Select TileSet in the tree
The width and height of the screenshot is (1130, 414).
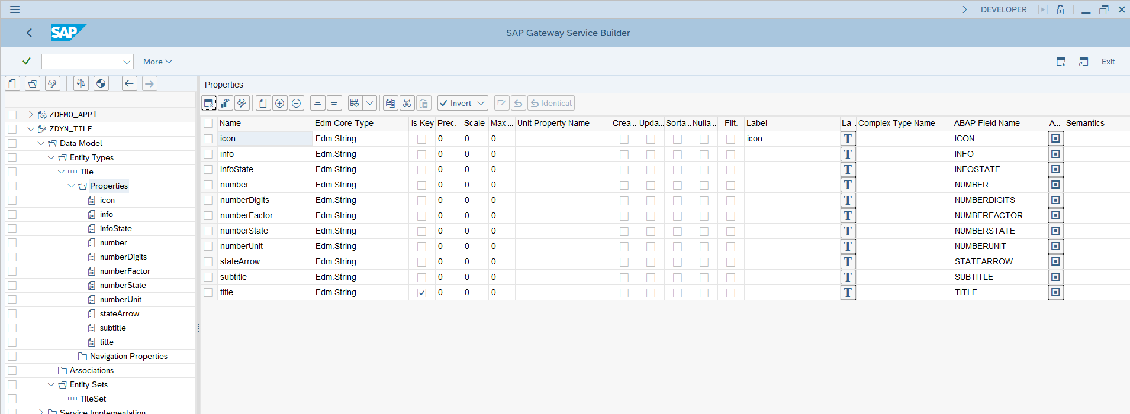(x=93, y=399)
